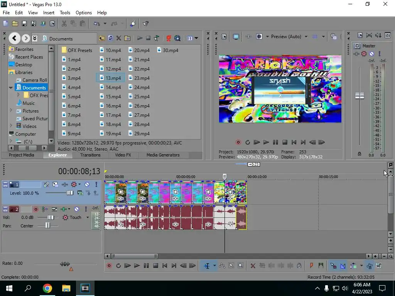Click the Track 1 Track Motion icon

56,185
